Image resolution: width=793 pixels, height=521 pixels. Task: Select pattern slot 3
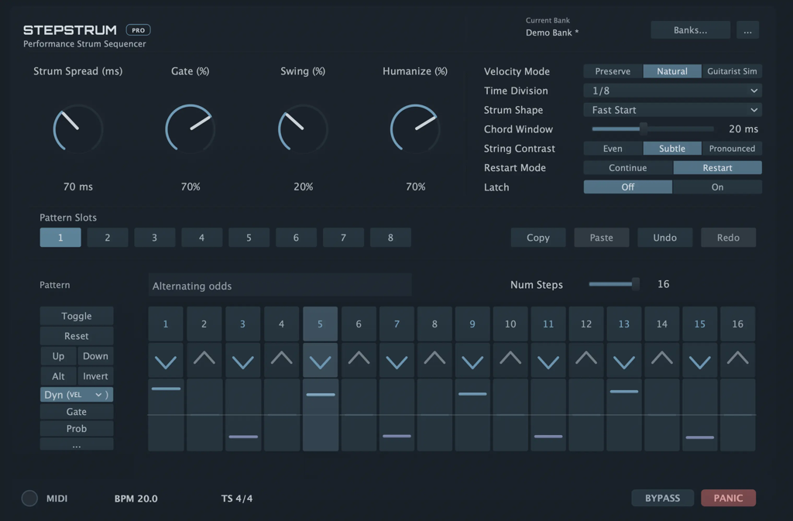tap(155, 238)
